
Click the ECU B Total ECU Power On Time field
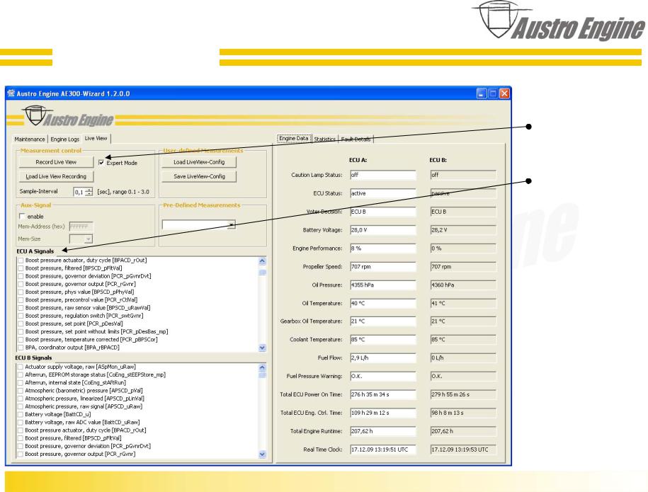click(463, 394)
